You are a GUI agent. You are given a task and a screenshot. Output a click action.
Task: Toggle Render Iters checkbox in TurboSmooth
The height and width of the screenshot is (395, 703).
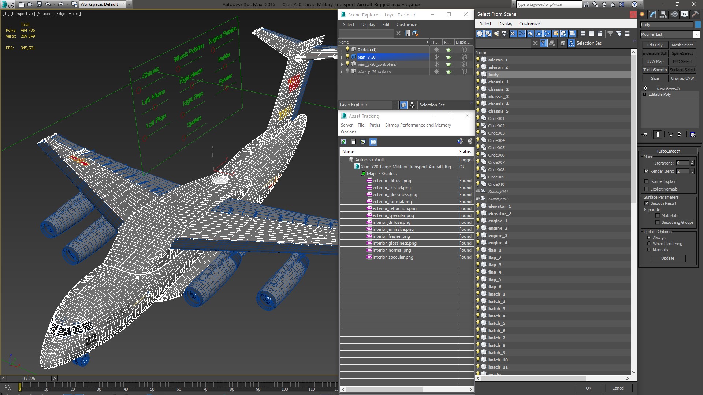(x=646, y=171)
